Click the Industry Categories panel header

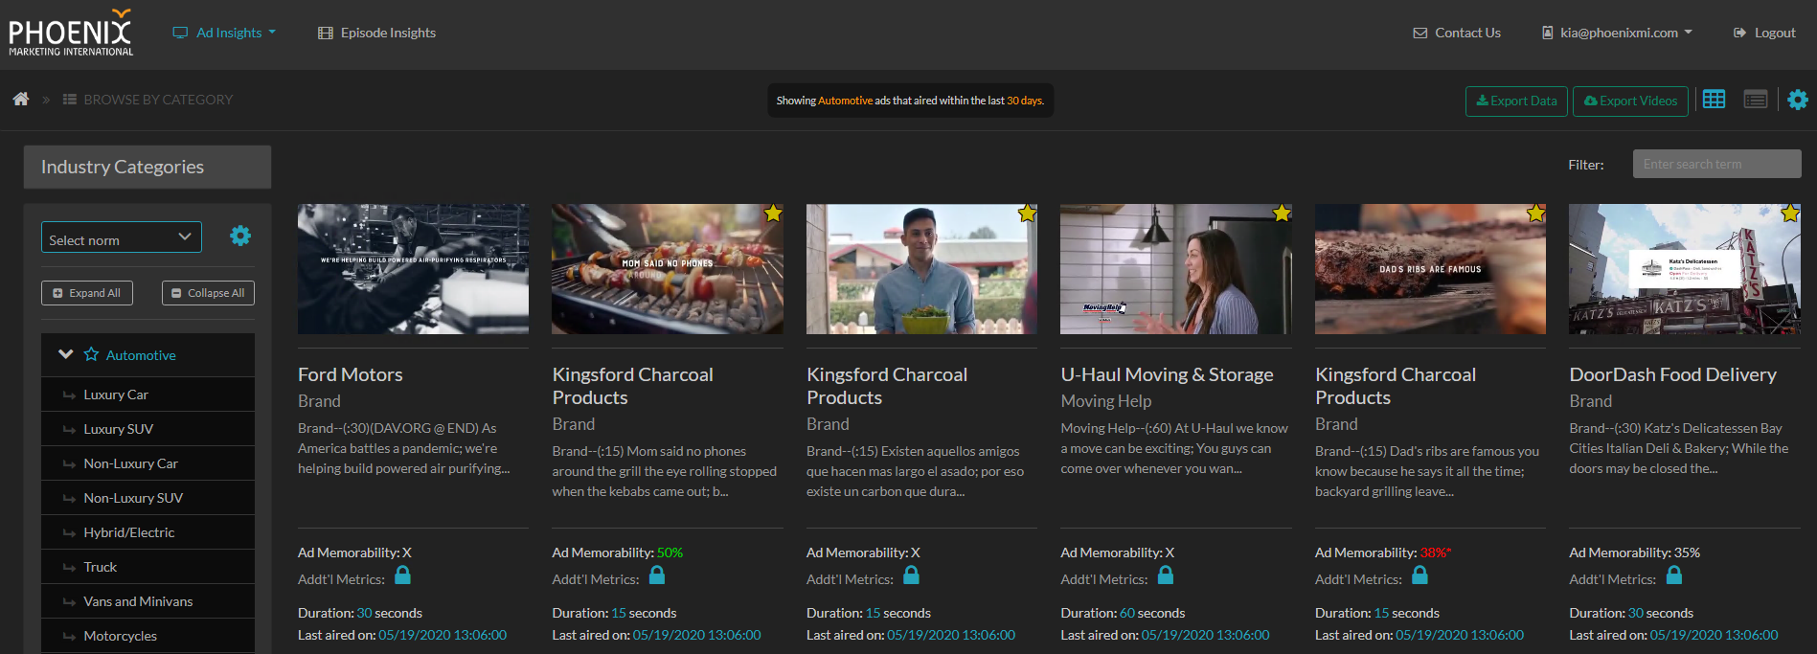tap(148, 167)
